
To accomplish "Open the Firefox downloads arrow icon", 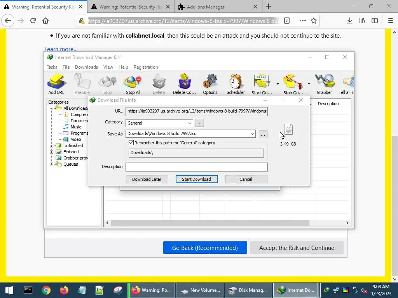I will (349, 21).
